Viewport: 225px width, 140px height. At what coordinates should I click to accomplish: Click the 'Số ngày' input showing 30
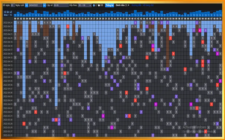pos(13,5)
